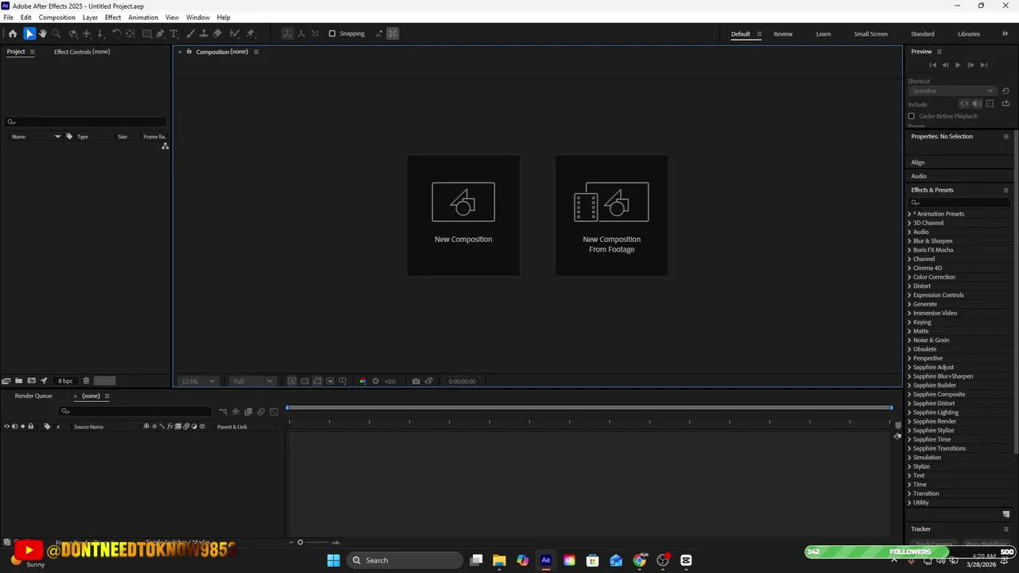
Task: Select the Horizontal Type tool
Action: [x=174, y=33]
